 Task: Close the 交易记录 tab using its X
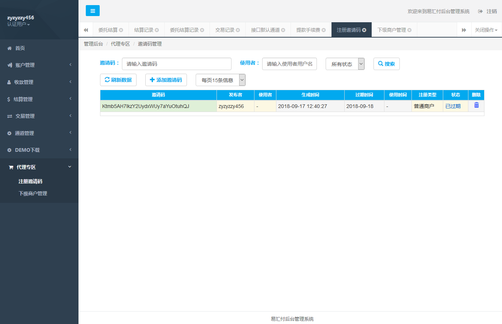[238, 30]
